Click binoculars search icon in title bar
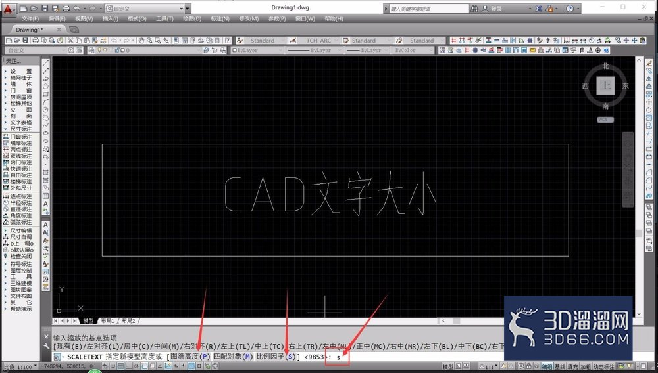Viewport: 658px width, 373px height. coord(474,9)
